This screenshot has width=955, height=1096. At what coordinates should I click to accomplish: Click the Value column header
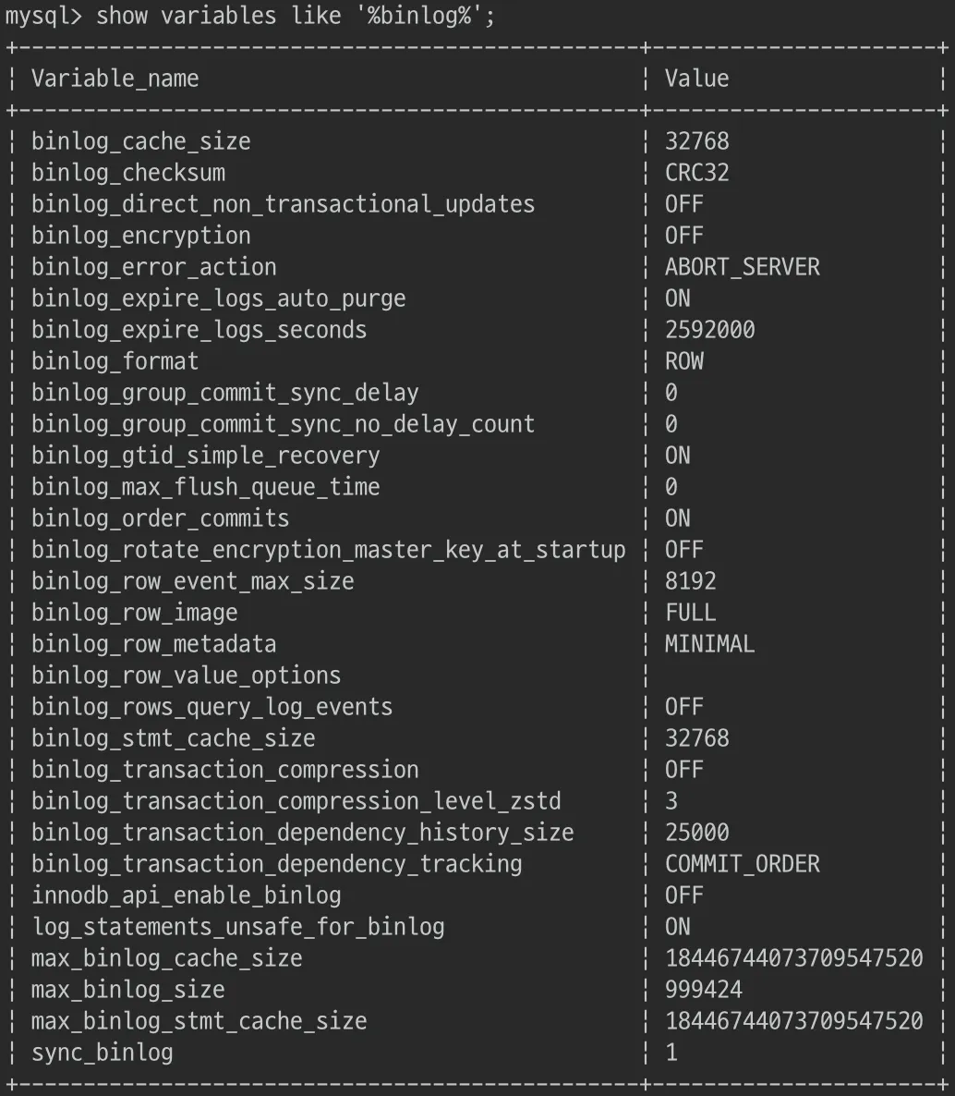tap(696, 79)
